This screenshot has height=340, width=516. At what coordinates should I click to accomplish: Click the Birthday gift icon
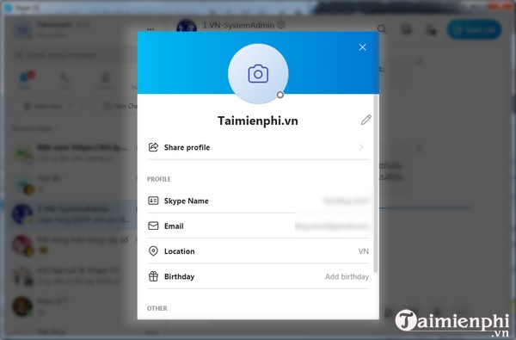[x=153, y=276]
